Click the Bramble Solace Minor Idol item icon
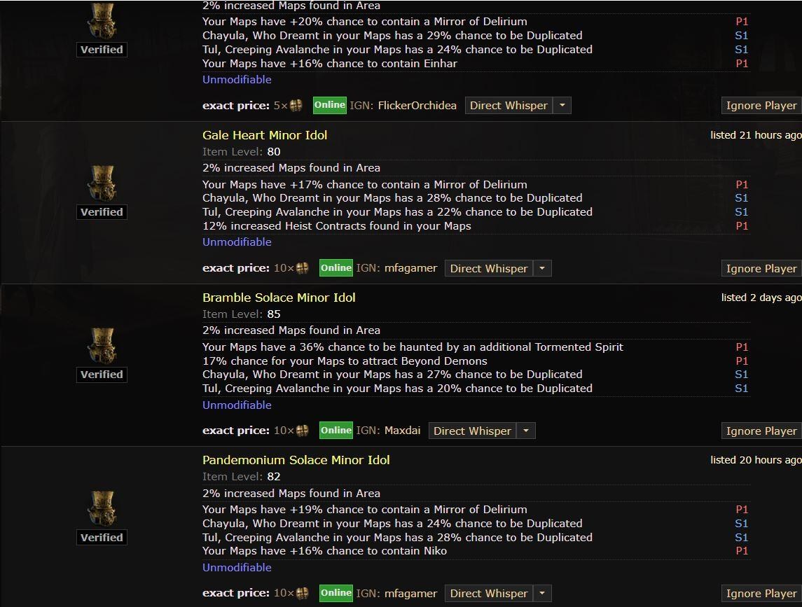The height and width of the screenshot is (607, 802). 102,345
